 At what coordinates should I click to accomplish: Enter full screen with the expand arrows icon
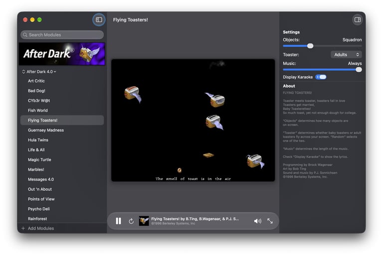(x=270, y=221)
